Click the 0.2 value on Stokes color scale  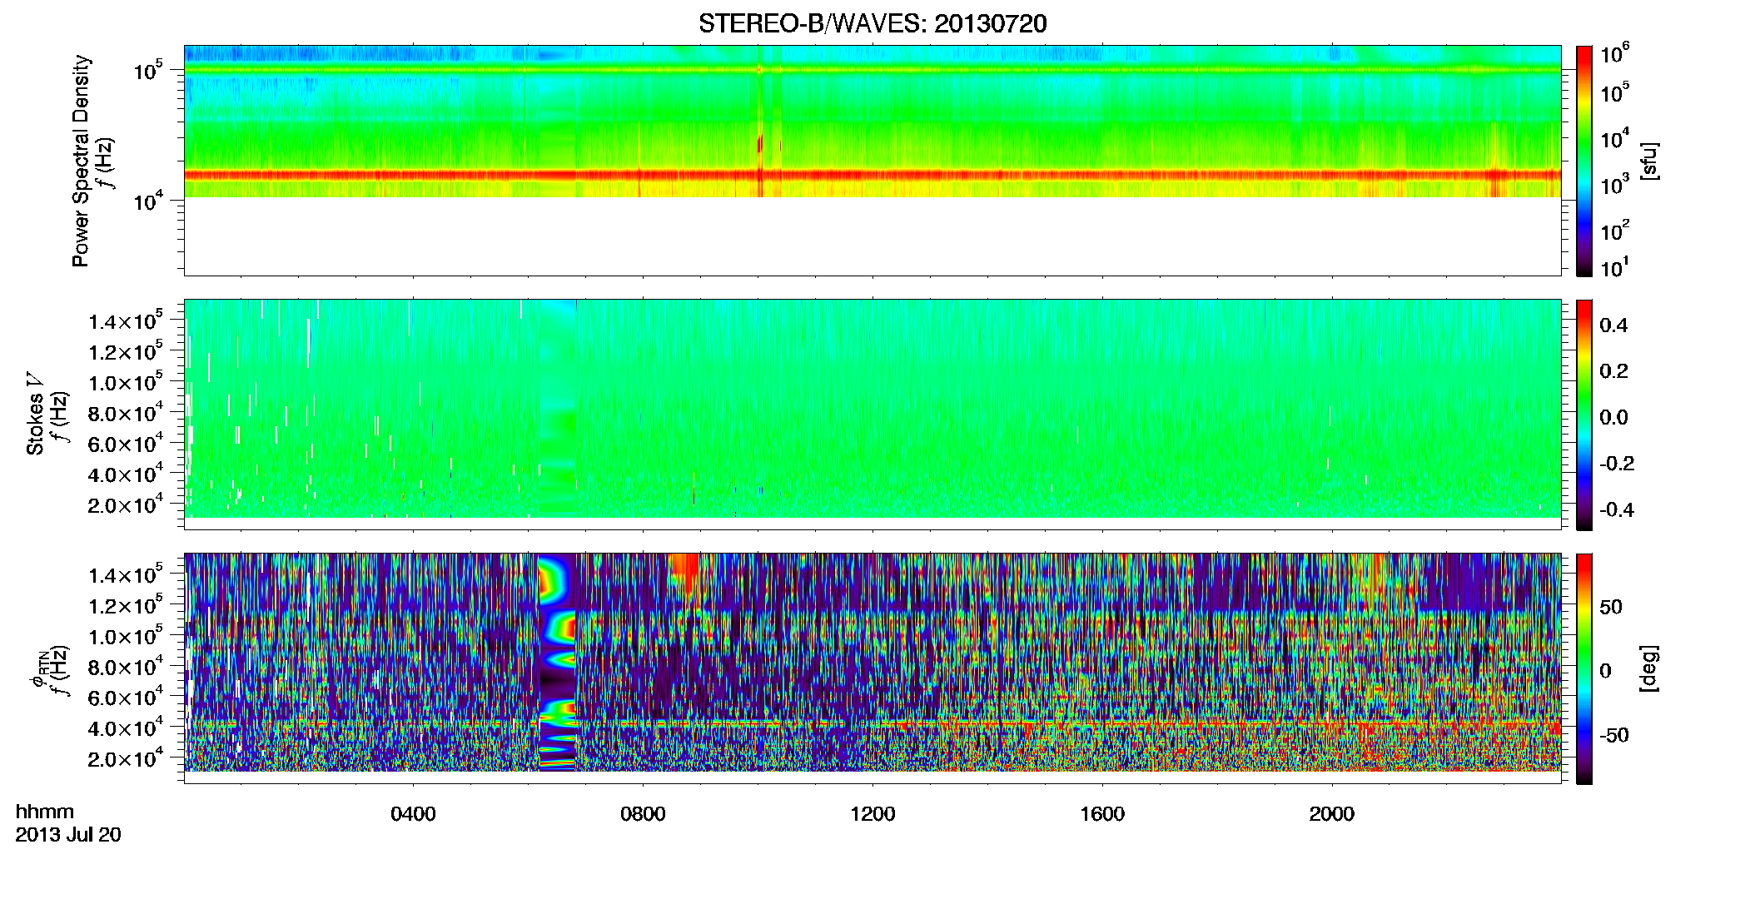[1613, 371]
